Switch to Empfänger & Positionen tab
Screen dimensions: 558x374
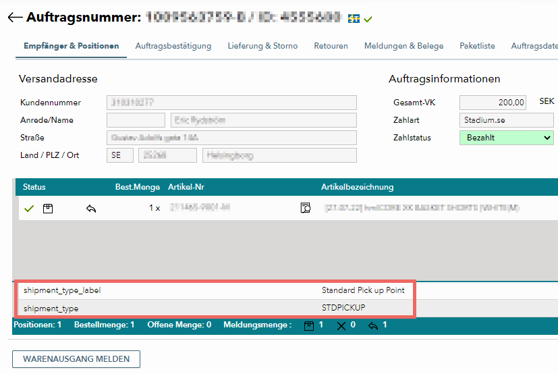tap(71, 46)
